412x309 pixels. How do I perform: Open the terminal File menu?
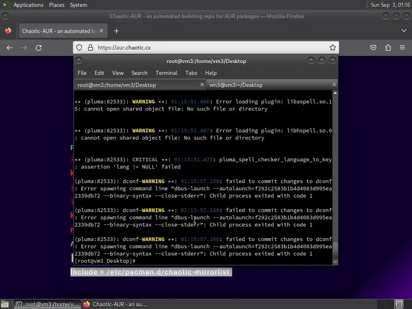[82, 73]
